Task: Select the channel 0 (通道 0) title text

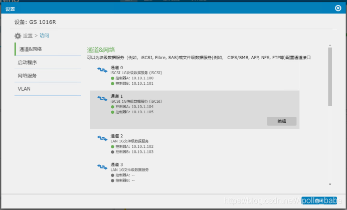Action: pyautogui.click(x=117, y=68)
